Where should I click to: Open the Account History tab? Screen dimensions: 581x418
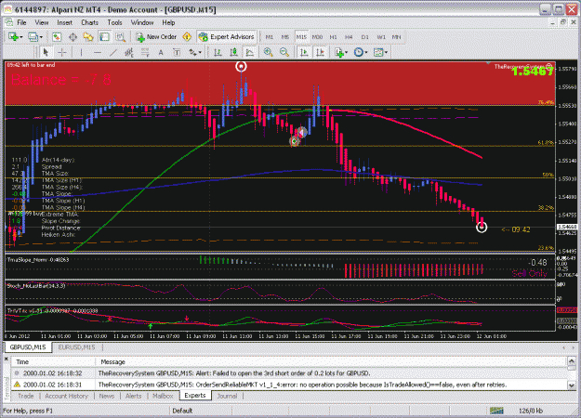67,396
